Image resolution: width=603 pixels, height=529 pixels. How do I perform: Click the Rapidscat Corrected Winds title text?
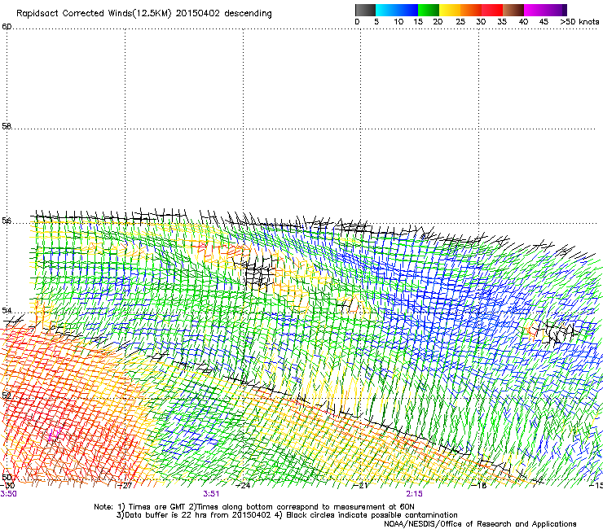(144, 14)
